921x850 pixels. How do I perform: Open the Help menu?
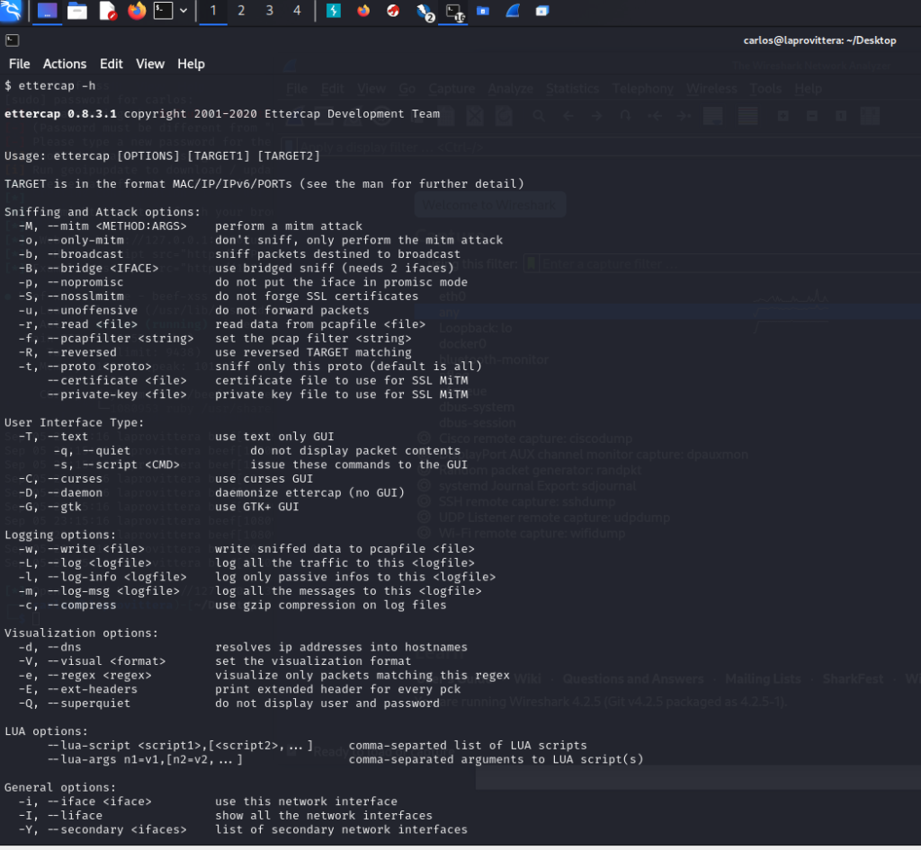click(x=191, y=64)
